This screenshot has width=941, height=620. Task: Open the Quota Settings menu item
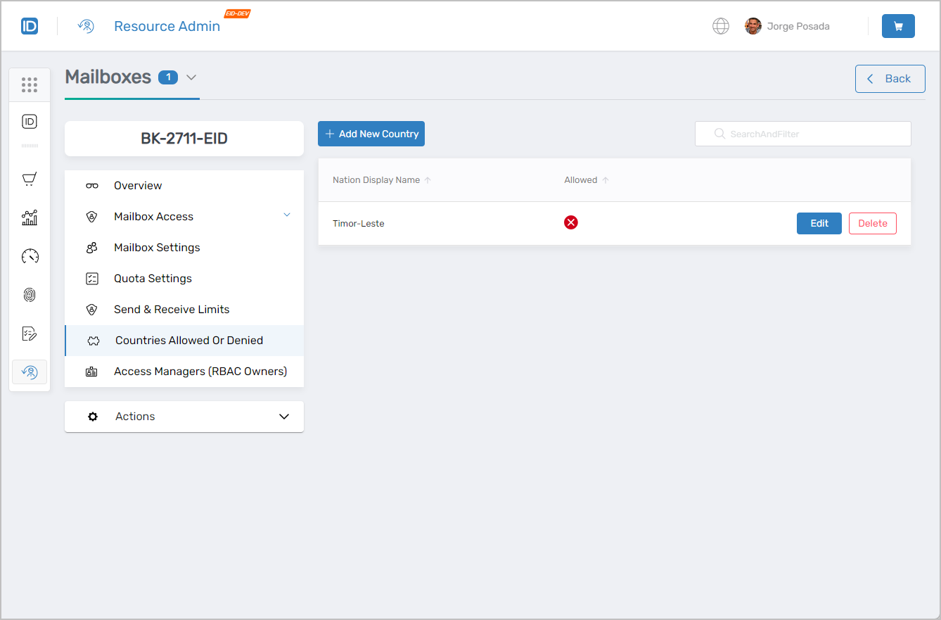tap(153, 279)
